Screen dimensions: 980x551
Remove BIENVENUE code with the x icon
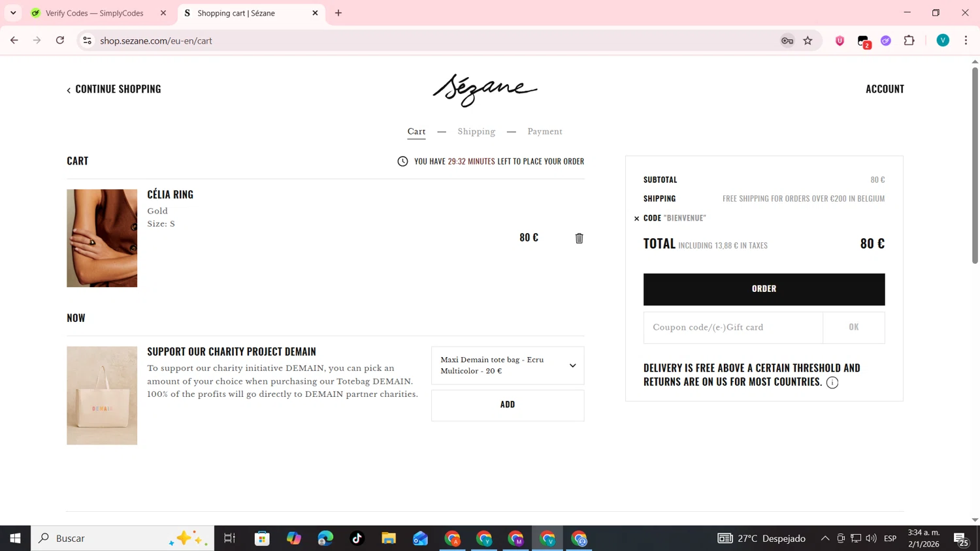click(636, 219)
